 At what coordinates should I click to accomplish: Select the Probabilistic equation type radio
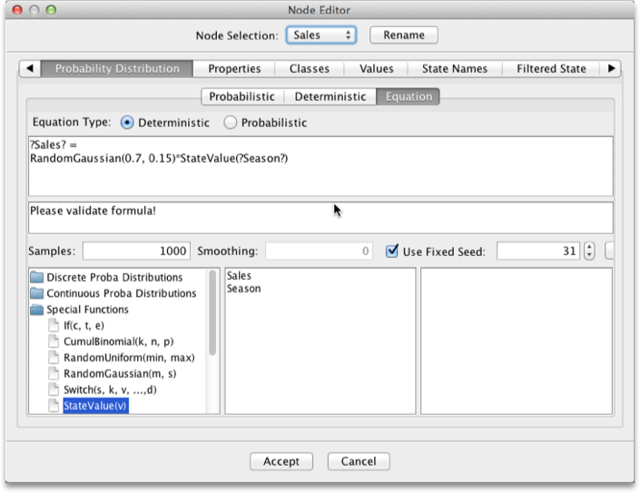tap(231, 123)
